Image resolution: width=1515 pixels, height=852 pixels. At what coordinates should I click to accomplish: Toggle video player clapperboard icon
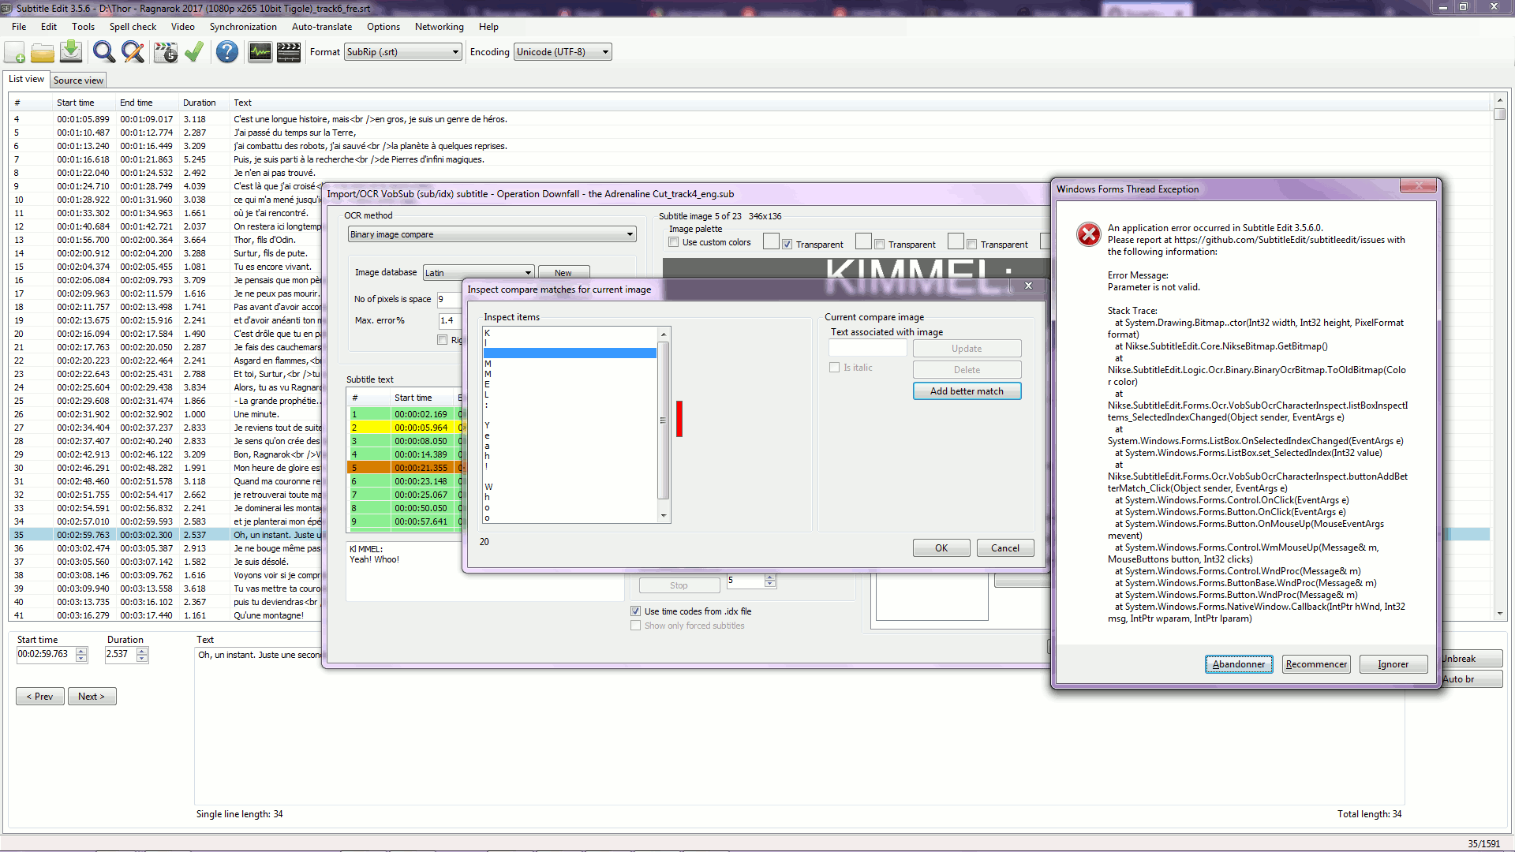[289, 53]
